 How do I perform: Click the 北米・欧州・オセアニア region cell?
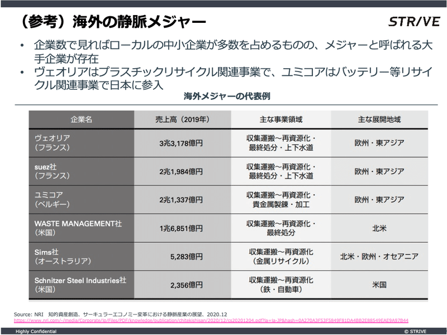[x=379, y=257]
